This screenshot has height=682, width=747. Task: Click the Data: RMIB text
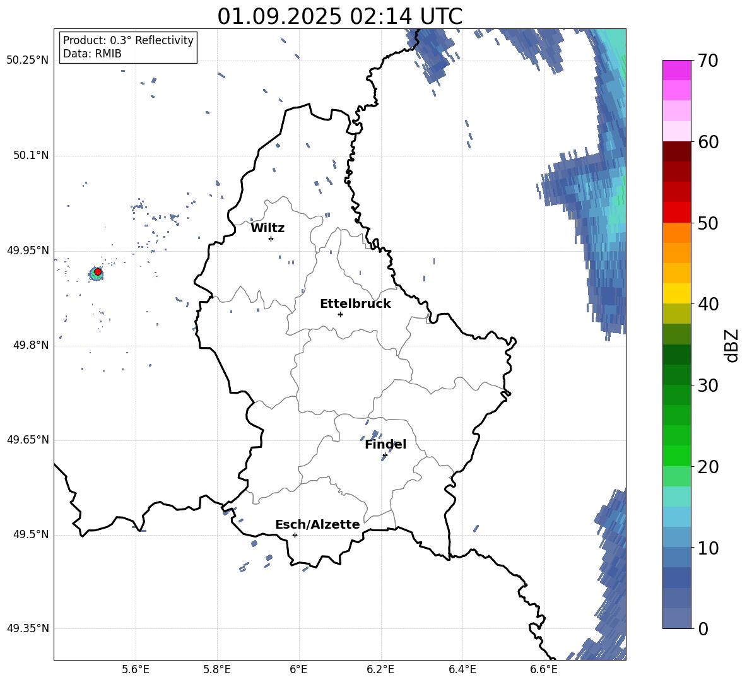pos(92,54)
